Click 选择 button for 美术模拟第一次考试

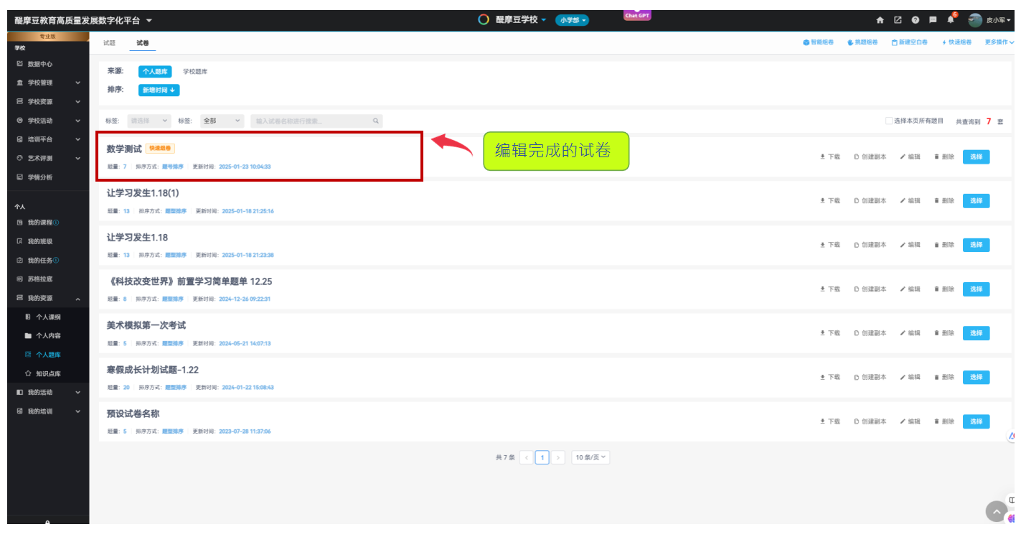[x=976, y=333]
